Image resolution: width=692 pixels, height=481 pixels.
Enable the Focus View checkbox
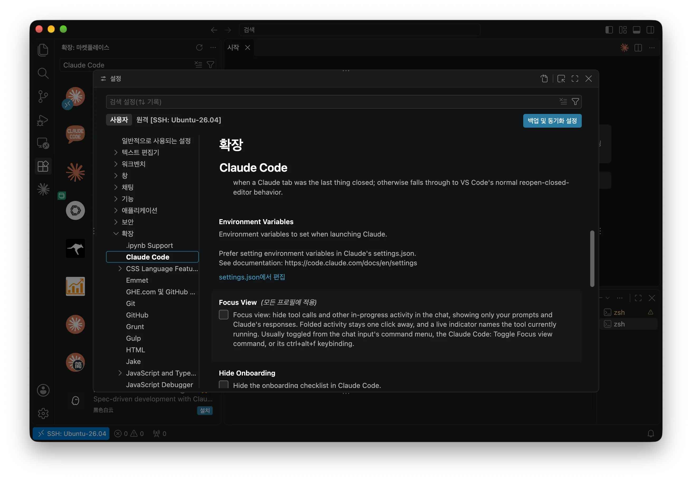[x=223, y=315]
